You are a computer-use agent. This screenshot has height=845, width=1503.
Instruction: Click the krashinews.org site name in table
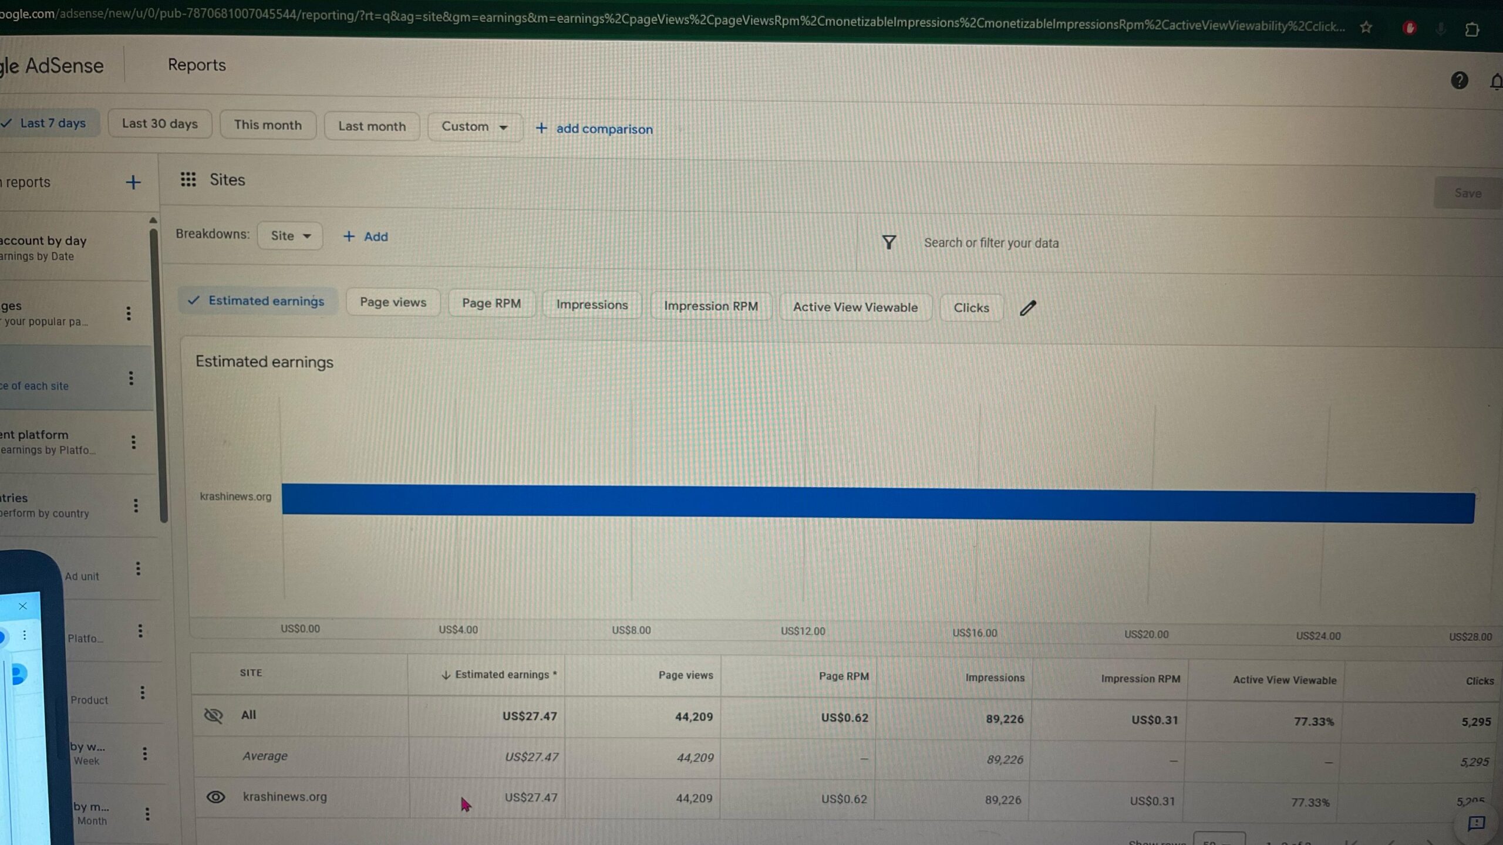pyautogui.click(x=285, y=797)
